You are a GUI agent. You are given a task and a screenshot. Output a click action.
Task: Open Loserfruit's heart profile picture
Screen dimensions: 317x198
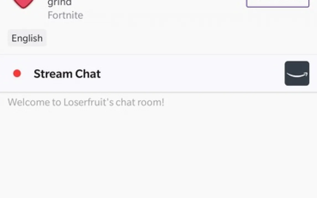[24, 4]
